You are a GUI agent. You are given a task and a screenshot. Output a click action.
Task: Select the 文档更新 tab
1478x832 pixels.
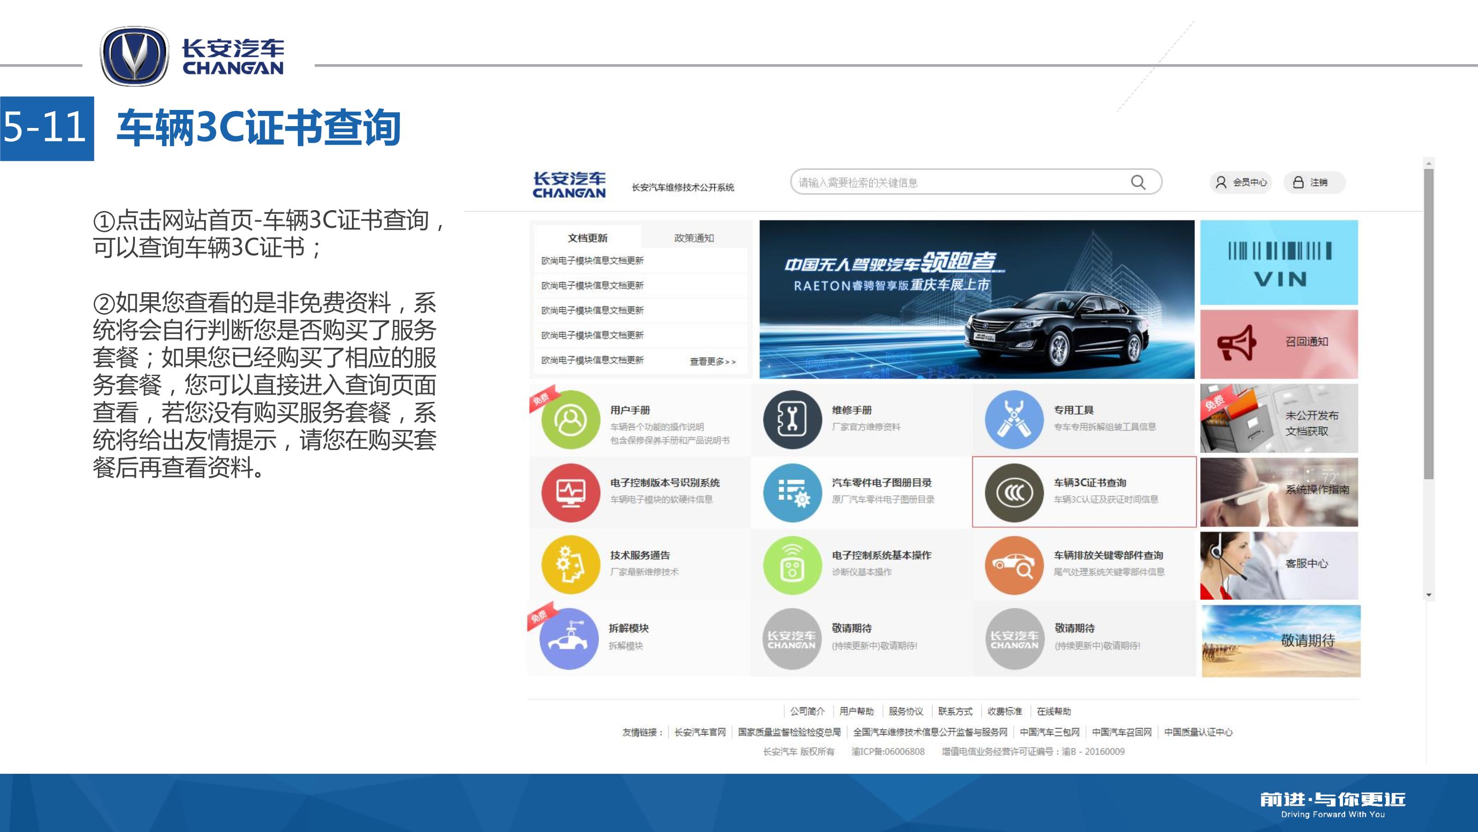pyautogui.click(x=588, y=237)
